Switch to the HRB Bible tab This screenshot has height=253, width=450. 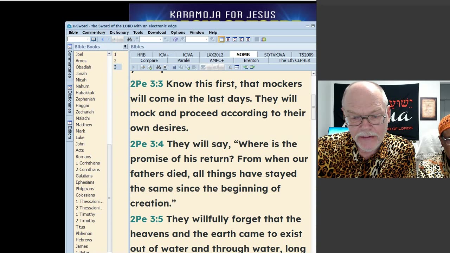[141, 54]
